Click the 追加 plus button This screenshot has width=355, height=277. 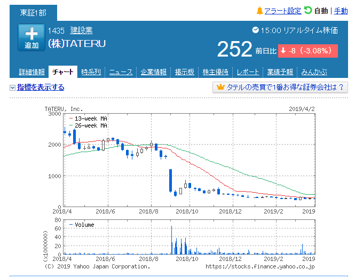click(31, 37)
